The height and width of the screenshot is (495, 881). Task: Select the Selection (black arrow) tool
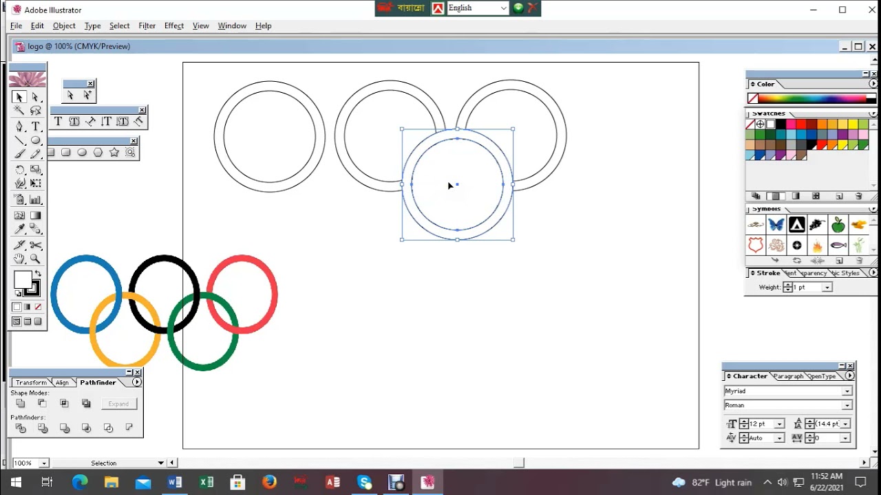click(19, 97)
